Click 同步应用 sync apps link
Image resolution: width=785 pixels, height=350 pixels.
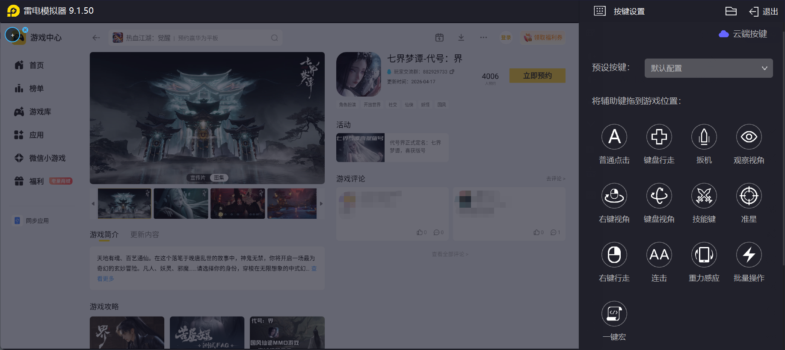(32, 221)
